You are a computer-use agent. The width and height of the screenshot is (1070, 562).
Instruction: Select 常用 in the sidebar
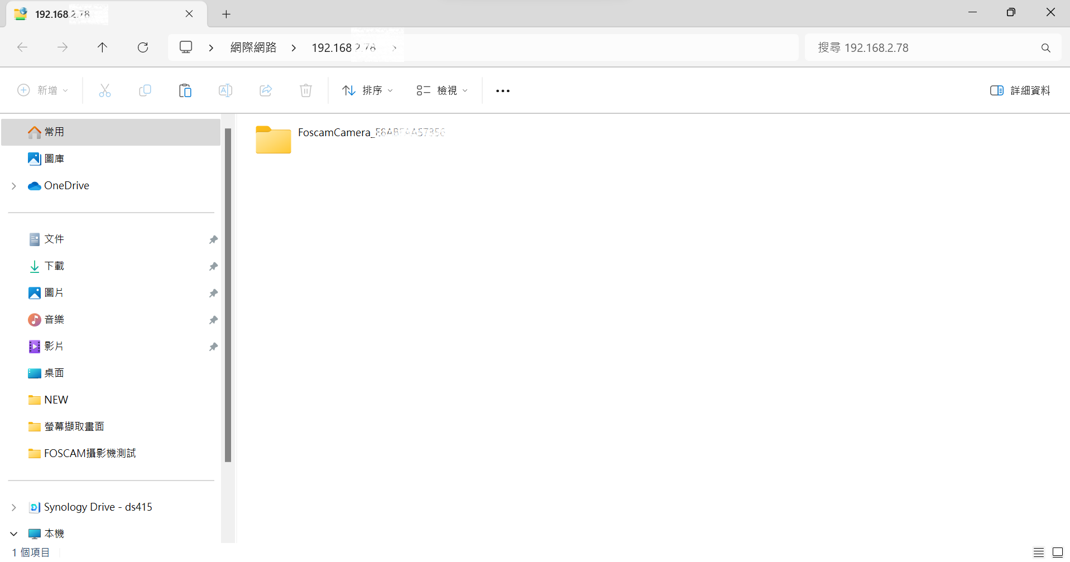tap(111, 132)
